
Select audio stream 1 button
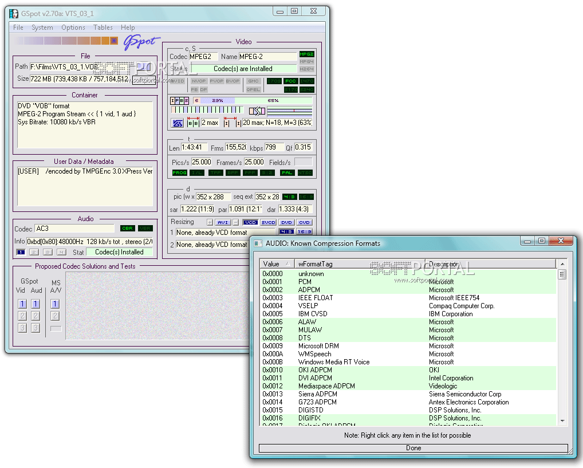coord(21,252)
